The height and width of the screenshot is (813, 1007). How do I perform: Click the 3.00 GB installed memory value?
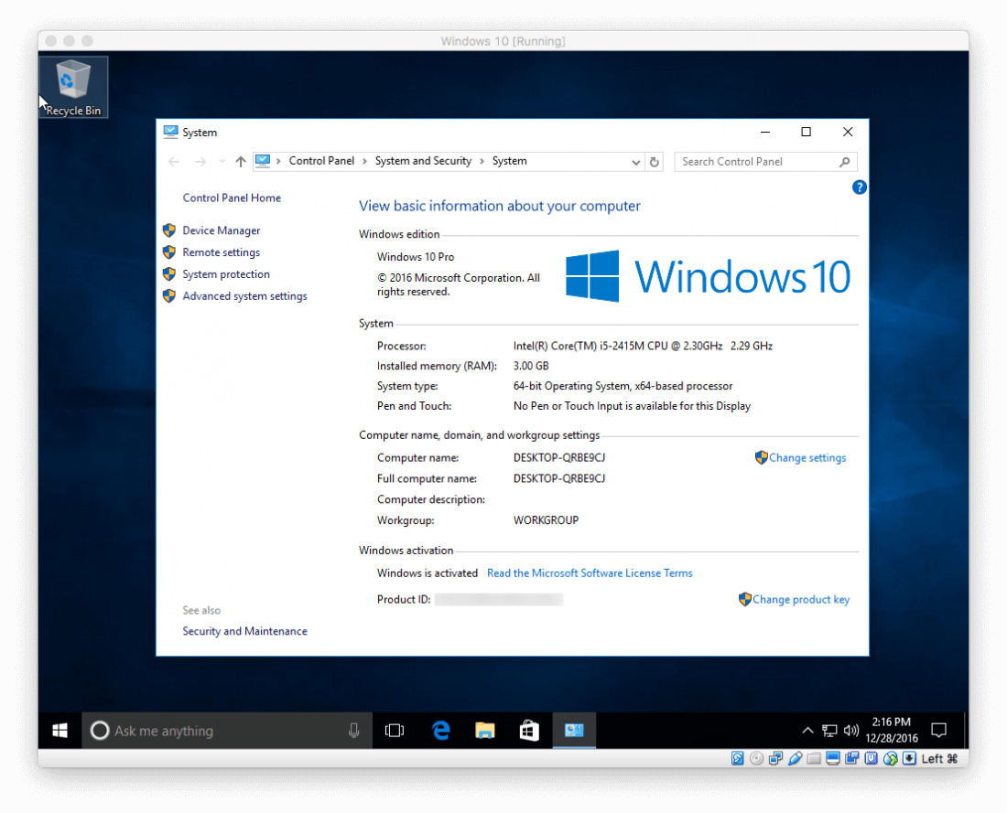pyautogui.click(x=531, y=366)
